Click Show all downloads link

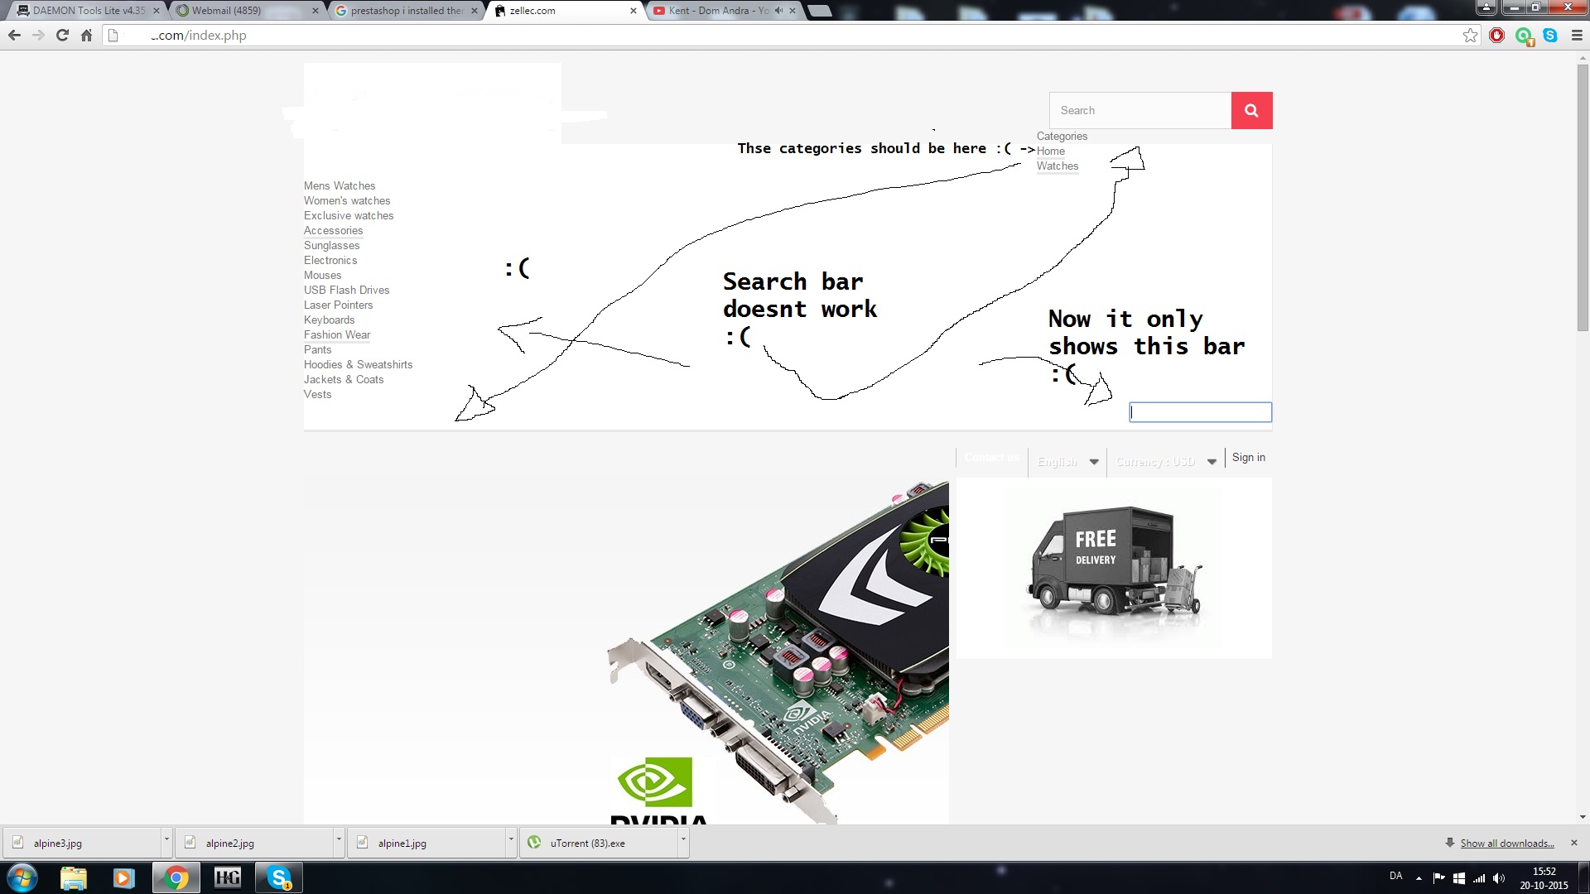coord(1507,843)
